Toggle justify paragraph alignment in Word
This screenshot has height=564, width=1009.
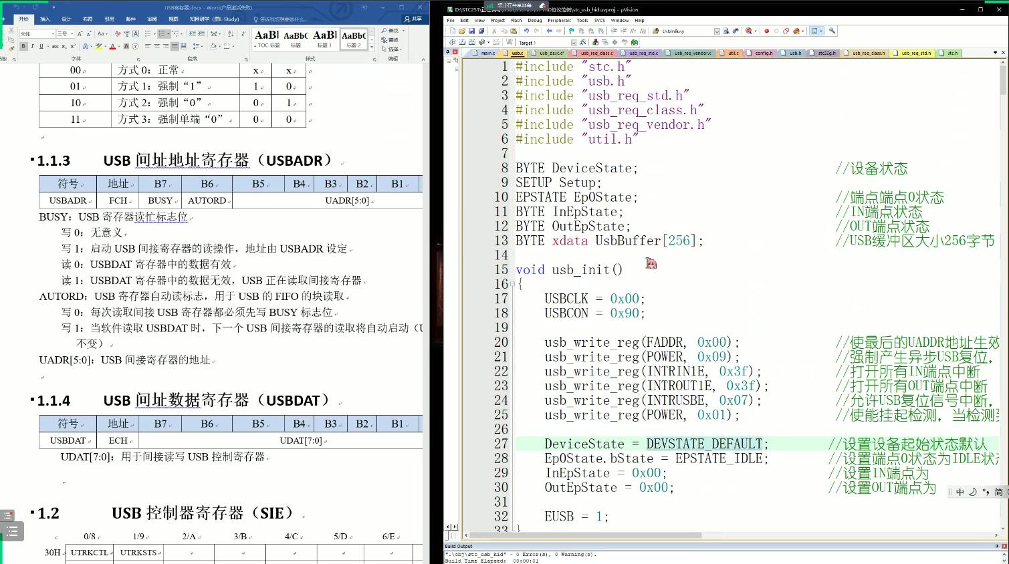[174, 46]
